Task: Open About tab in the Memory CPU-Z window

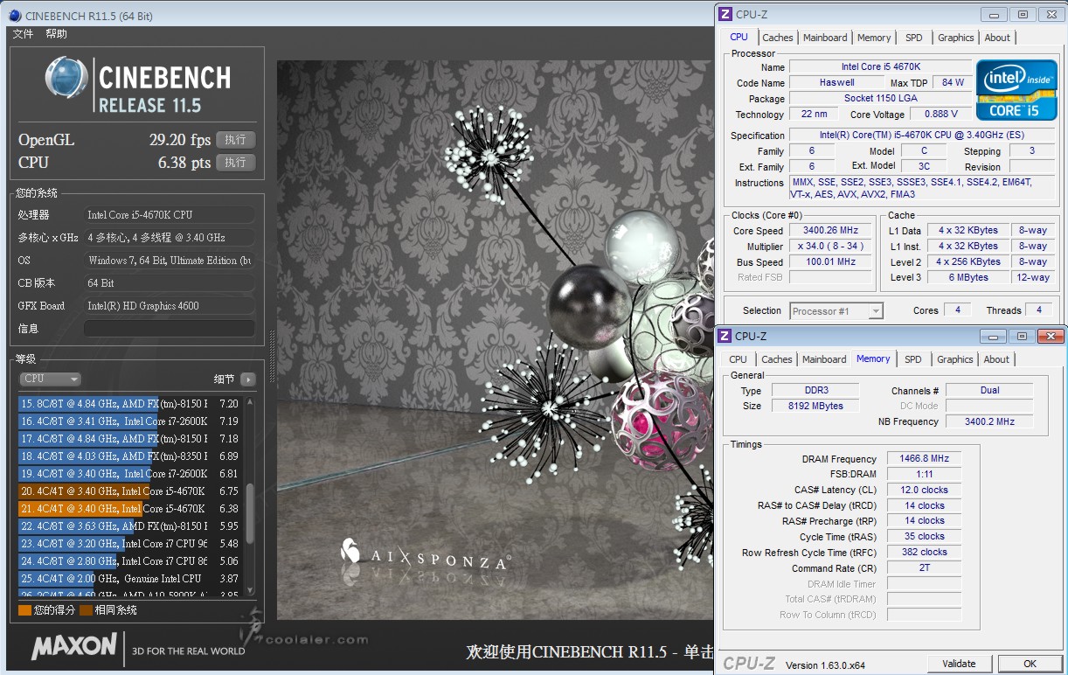Action: click(x=996, y=359)
